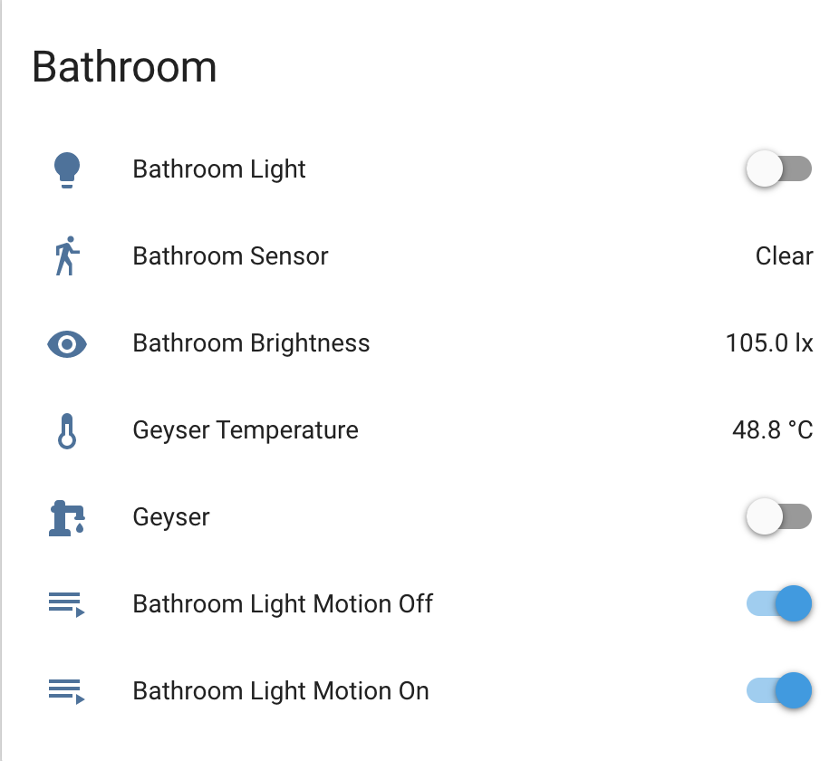Screen dimensions: 839x761
Task: Click the eye icon for Bathroom Brightness
Action: point(66,343)
